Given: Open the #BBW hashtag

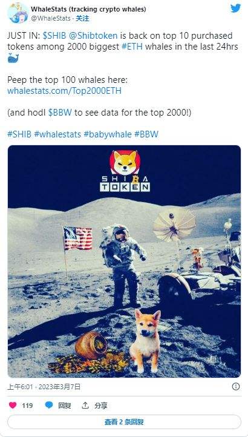Looking at the screenshot, I should click(x=146, y=134).
